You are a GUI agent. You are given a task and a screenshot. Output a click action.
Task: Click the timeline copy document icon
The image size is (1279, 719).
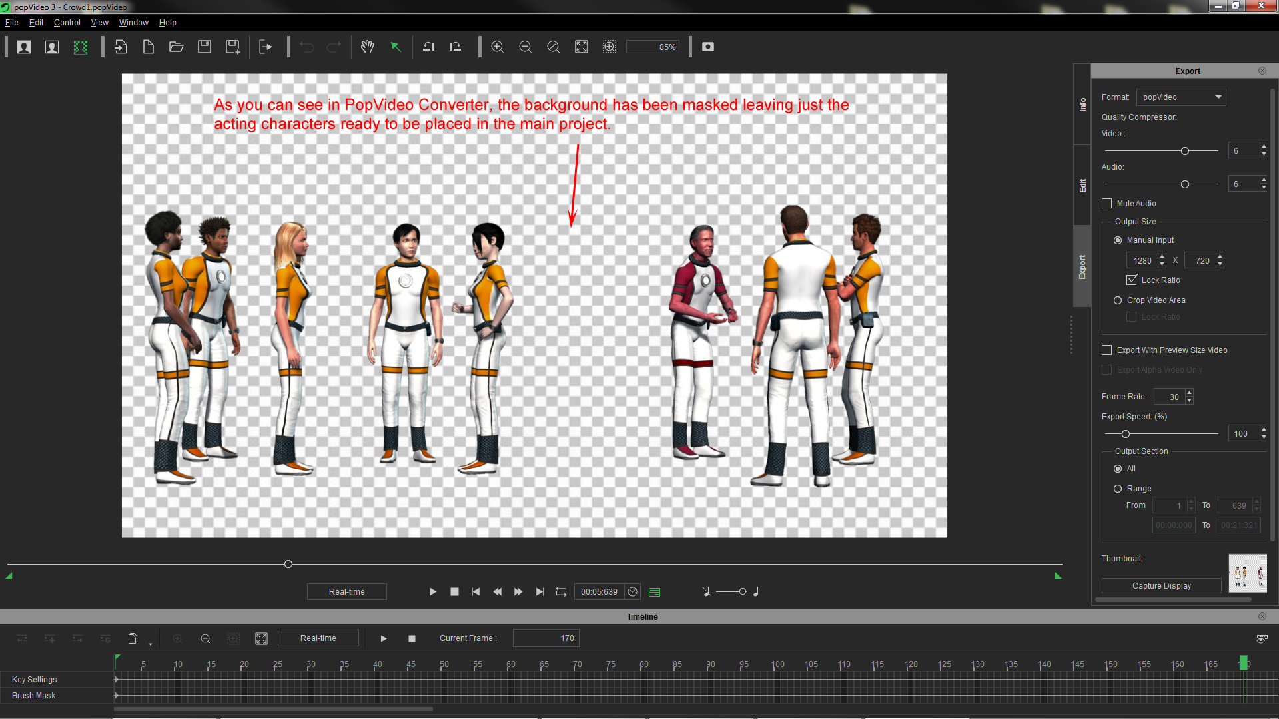point(133,638)
